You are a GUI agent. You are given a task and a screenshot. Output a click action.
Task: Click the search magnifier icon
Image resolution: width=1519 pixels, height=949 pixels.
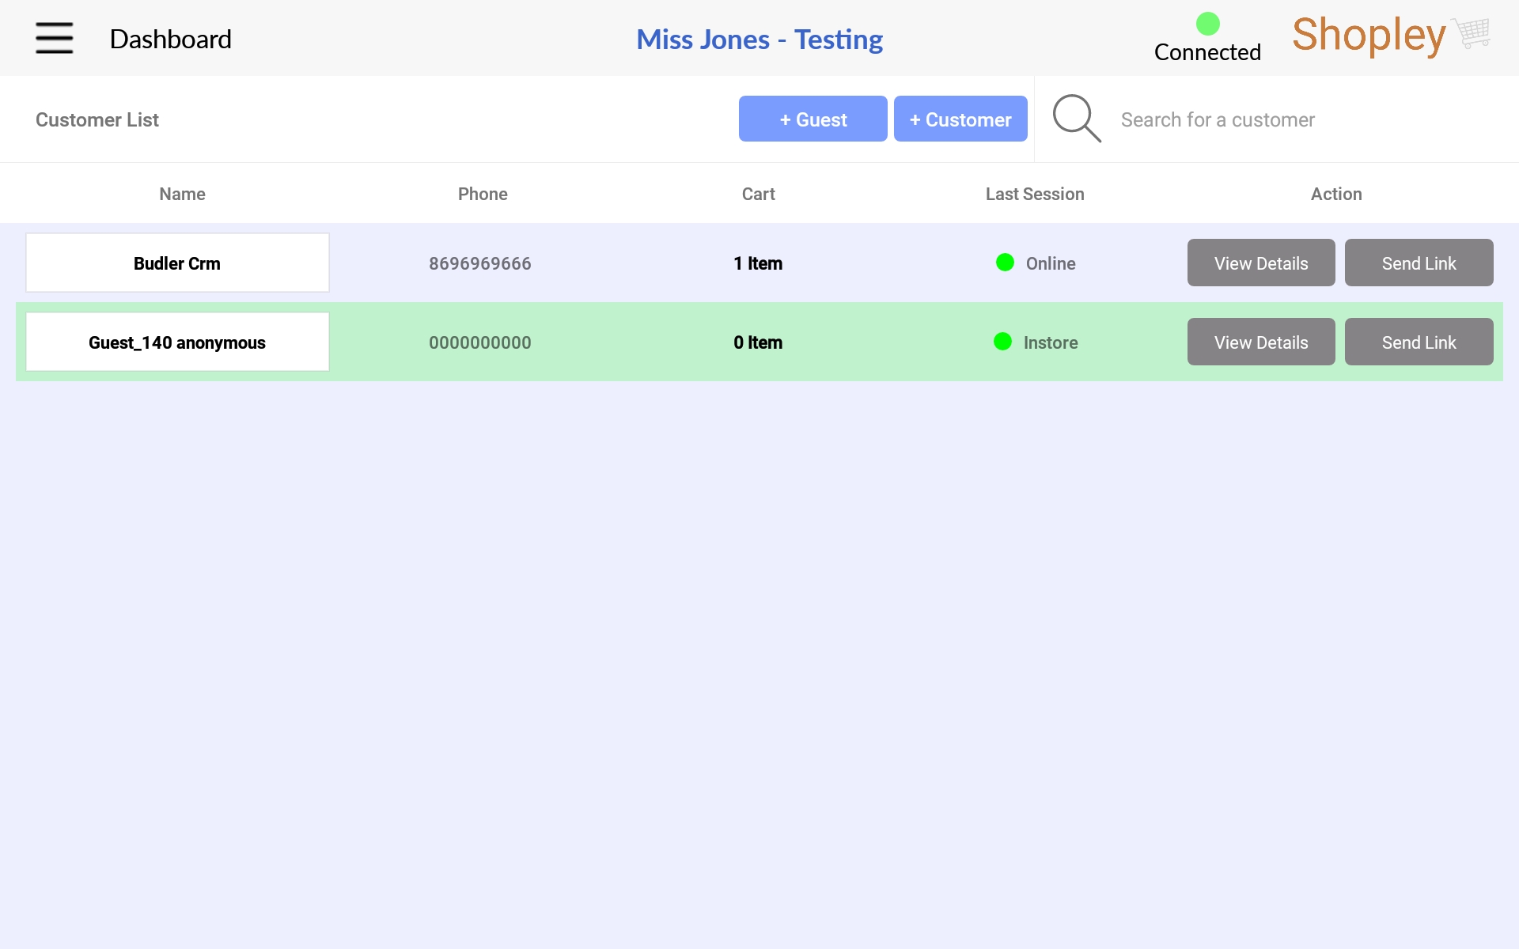click(x=1076, y=119)
